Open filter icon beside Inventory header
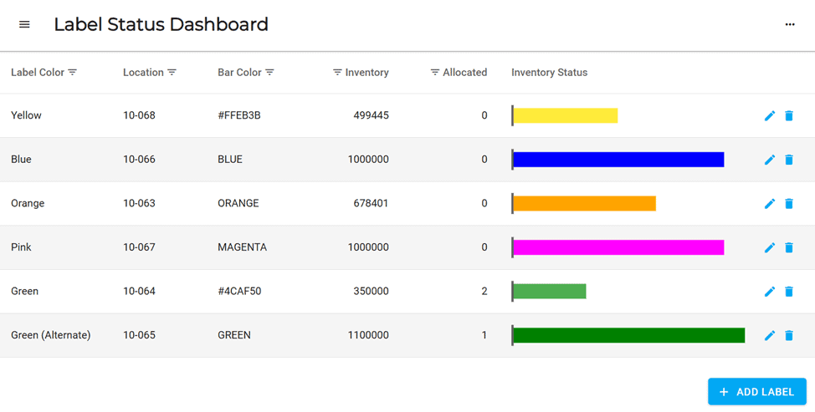Screen dimensions: 815x412 point(337,73)
